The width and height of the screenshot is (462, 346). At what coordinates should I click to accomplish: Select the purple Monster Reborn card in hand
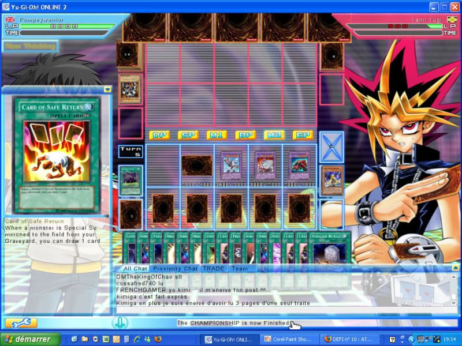[276, 247]
